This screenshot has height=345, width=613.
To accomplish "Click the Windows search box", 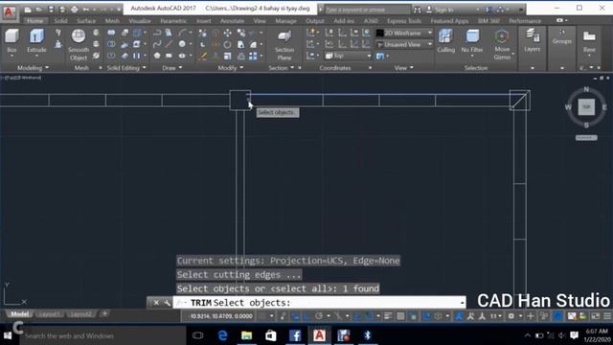I will click(x=102, y=335).
